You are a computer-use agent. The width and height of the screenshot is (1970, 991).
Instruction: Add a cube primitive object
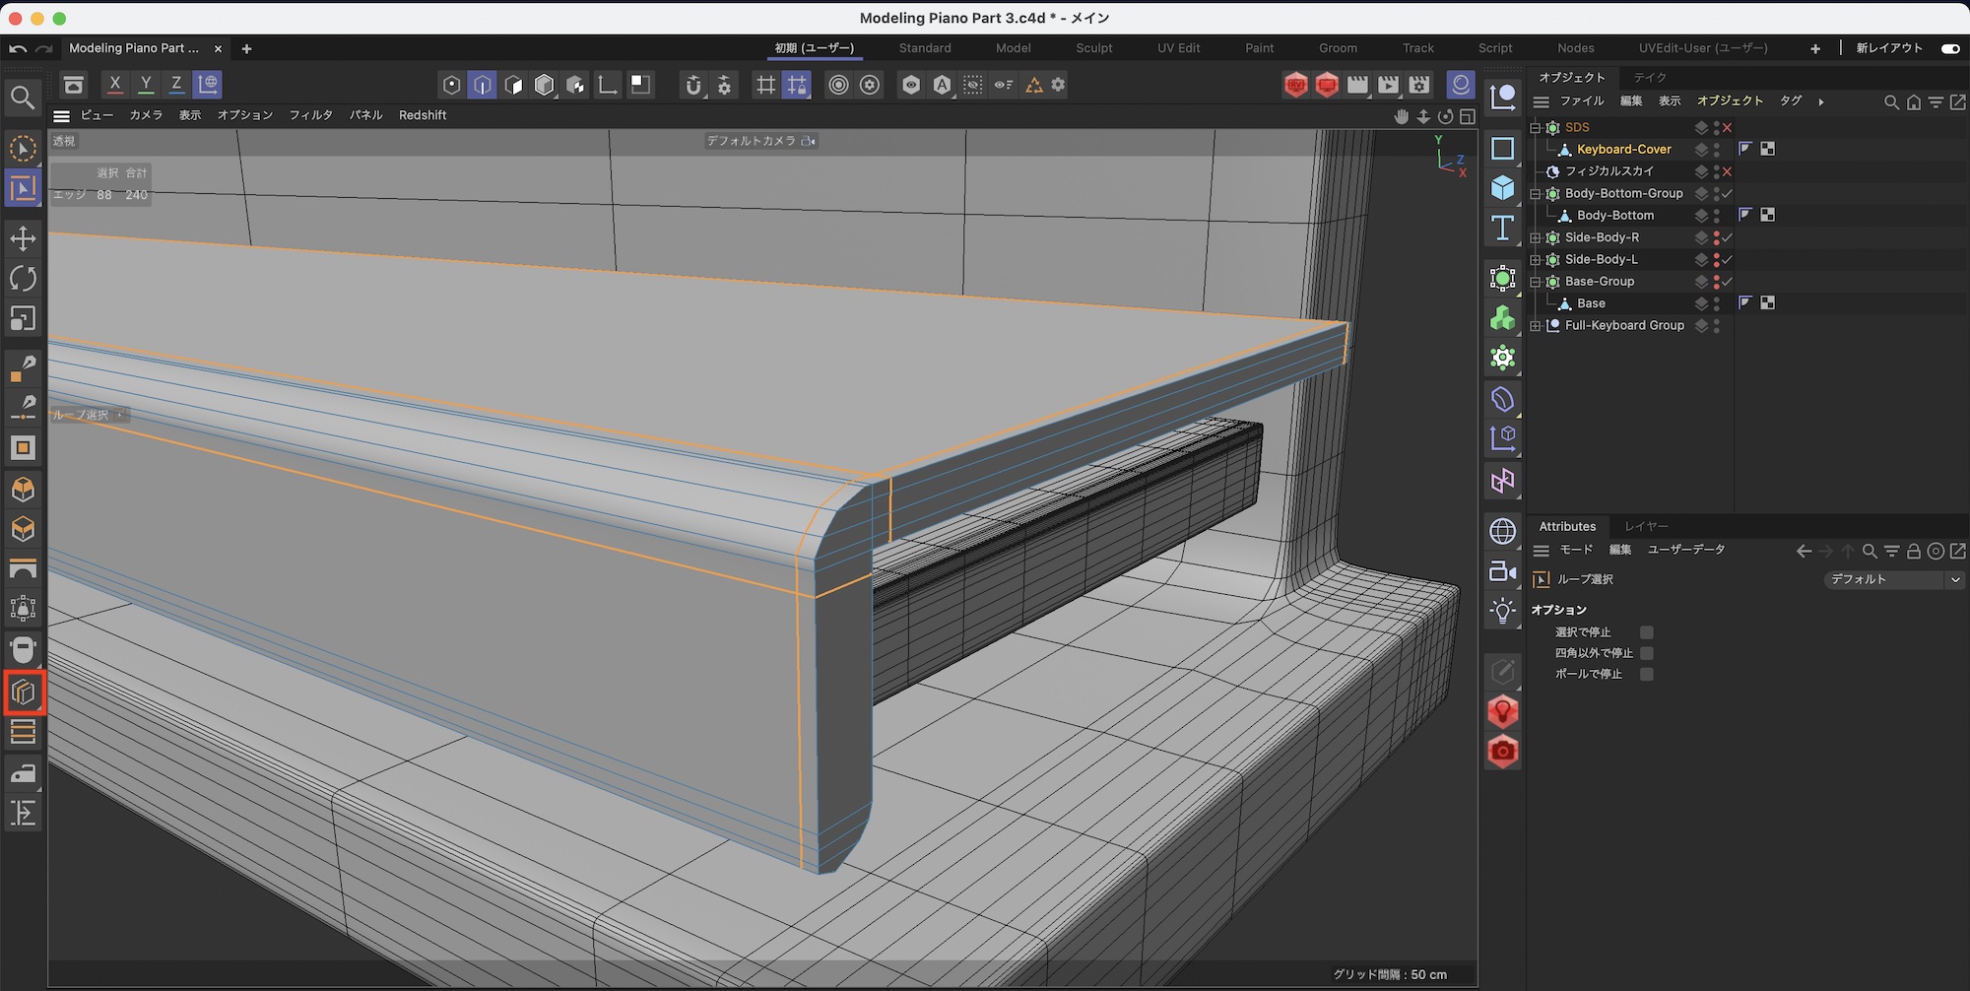coord(1502,187)
